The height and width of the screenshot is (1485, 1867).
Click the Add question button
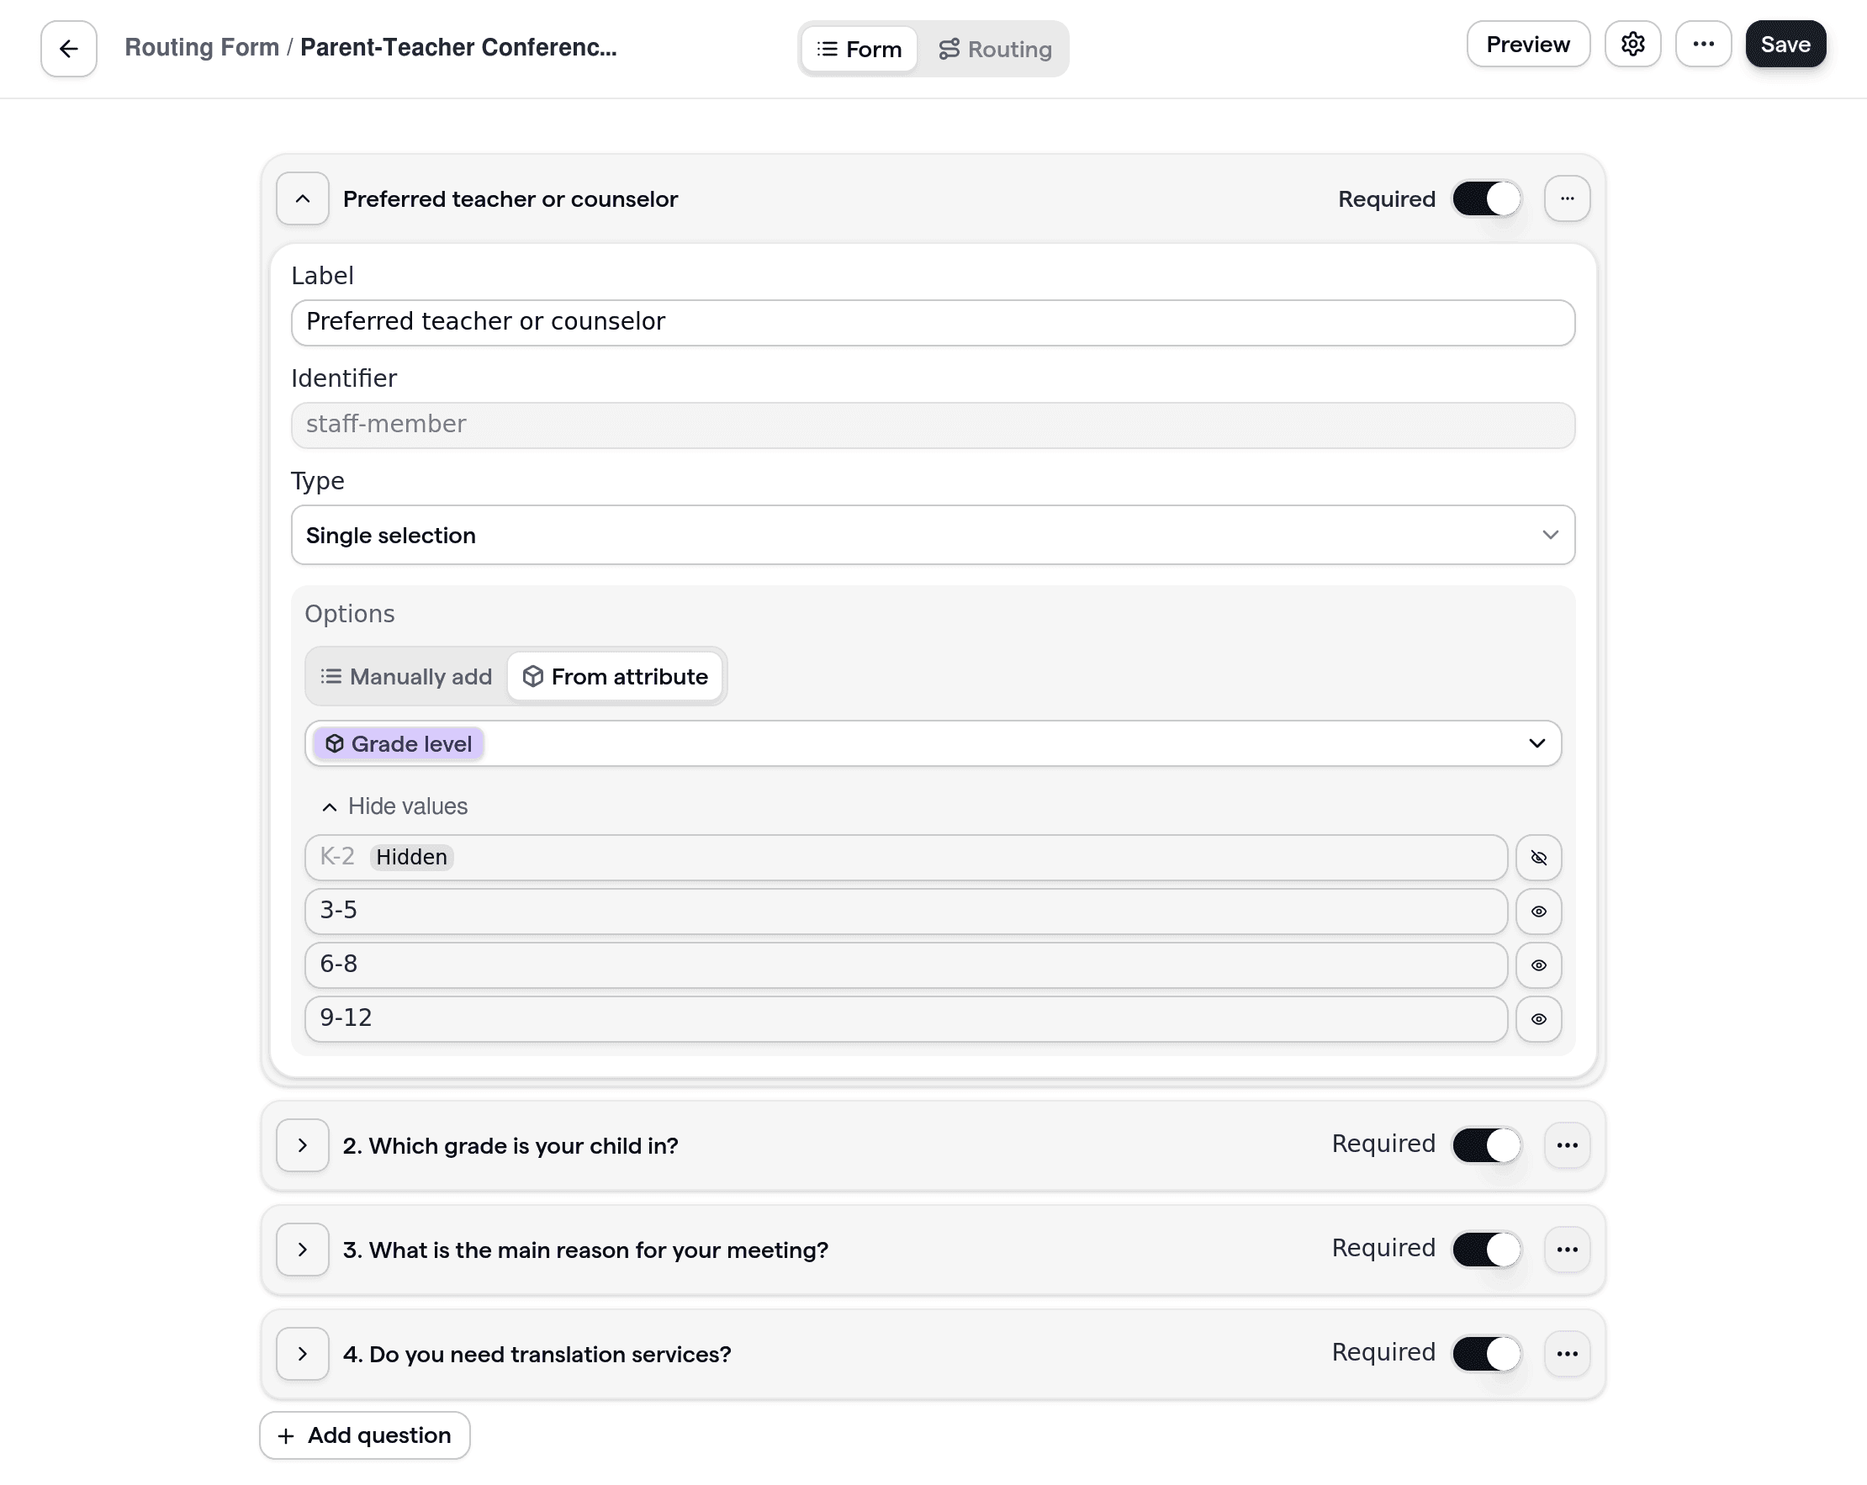[364, 1435]
